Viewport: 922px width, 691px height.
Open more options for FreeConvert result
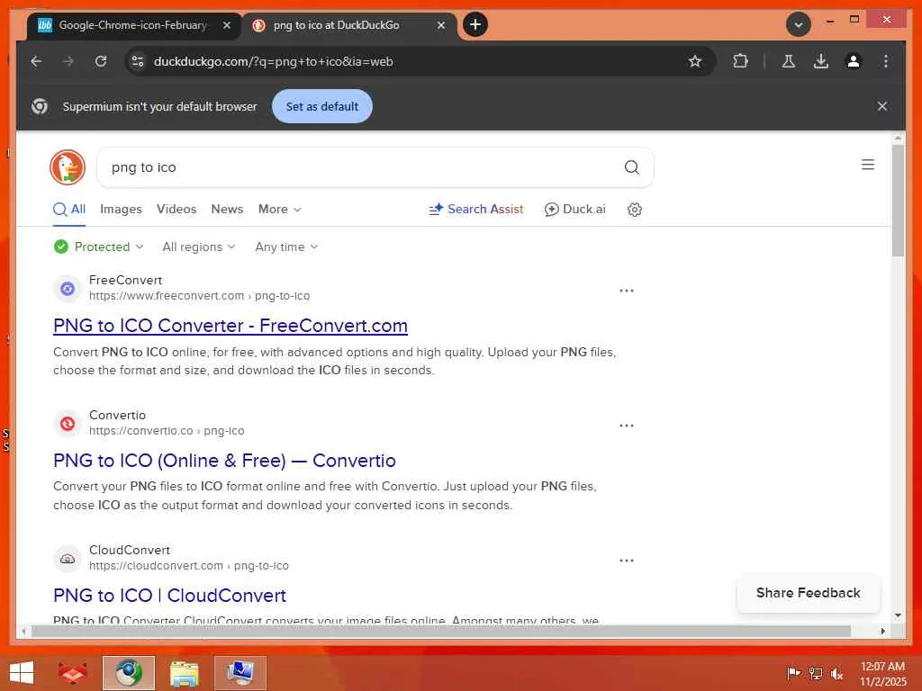(627, 291)
